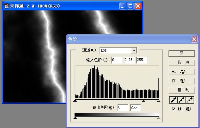Screen dimensions: 200x128
Task: Toggle the 预览 preview checkbox
Action: 173,109
